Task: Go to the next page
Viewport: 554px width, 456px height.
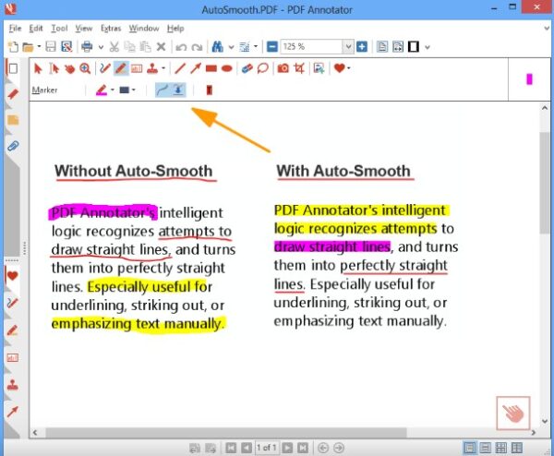Action: coord(287,448)
